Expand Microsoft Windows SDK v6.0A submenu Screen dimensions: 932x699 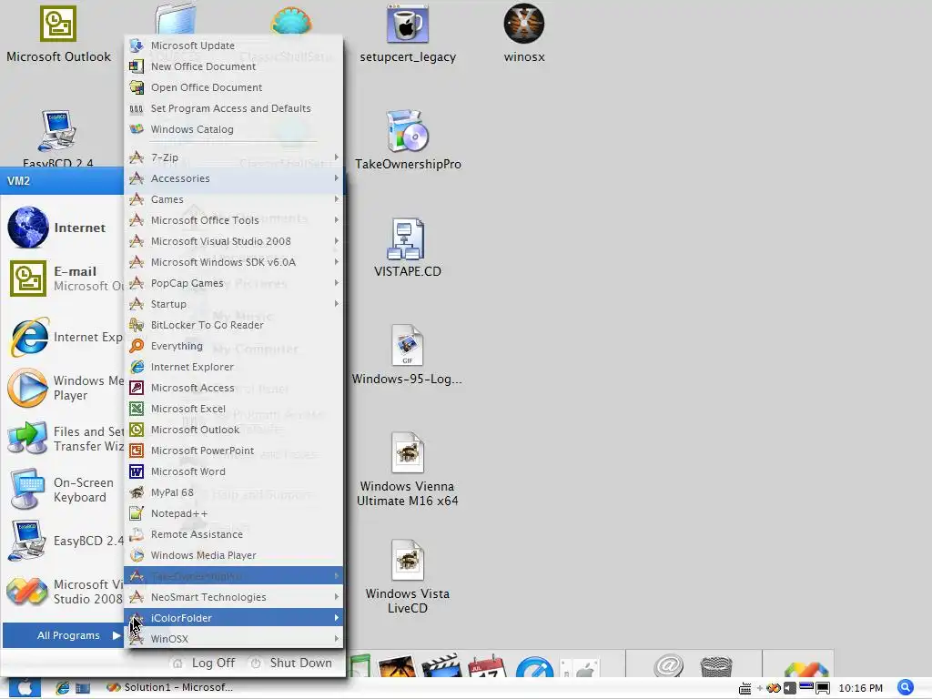point(234,262)
